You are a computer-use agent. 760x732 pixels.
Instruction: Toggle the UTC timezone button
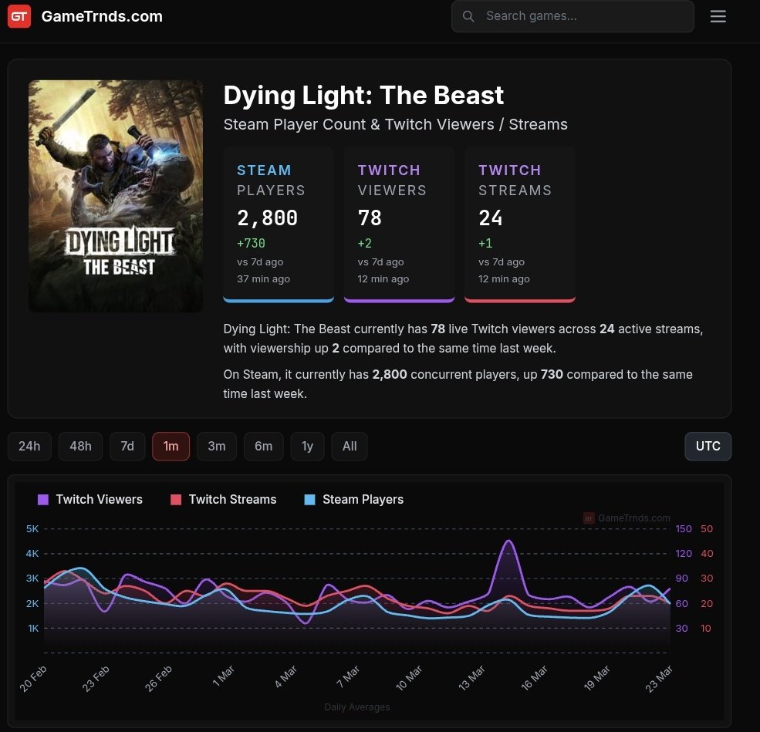coord(708,446)
